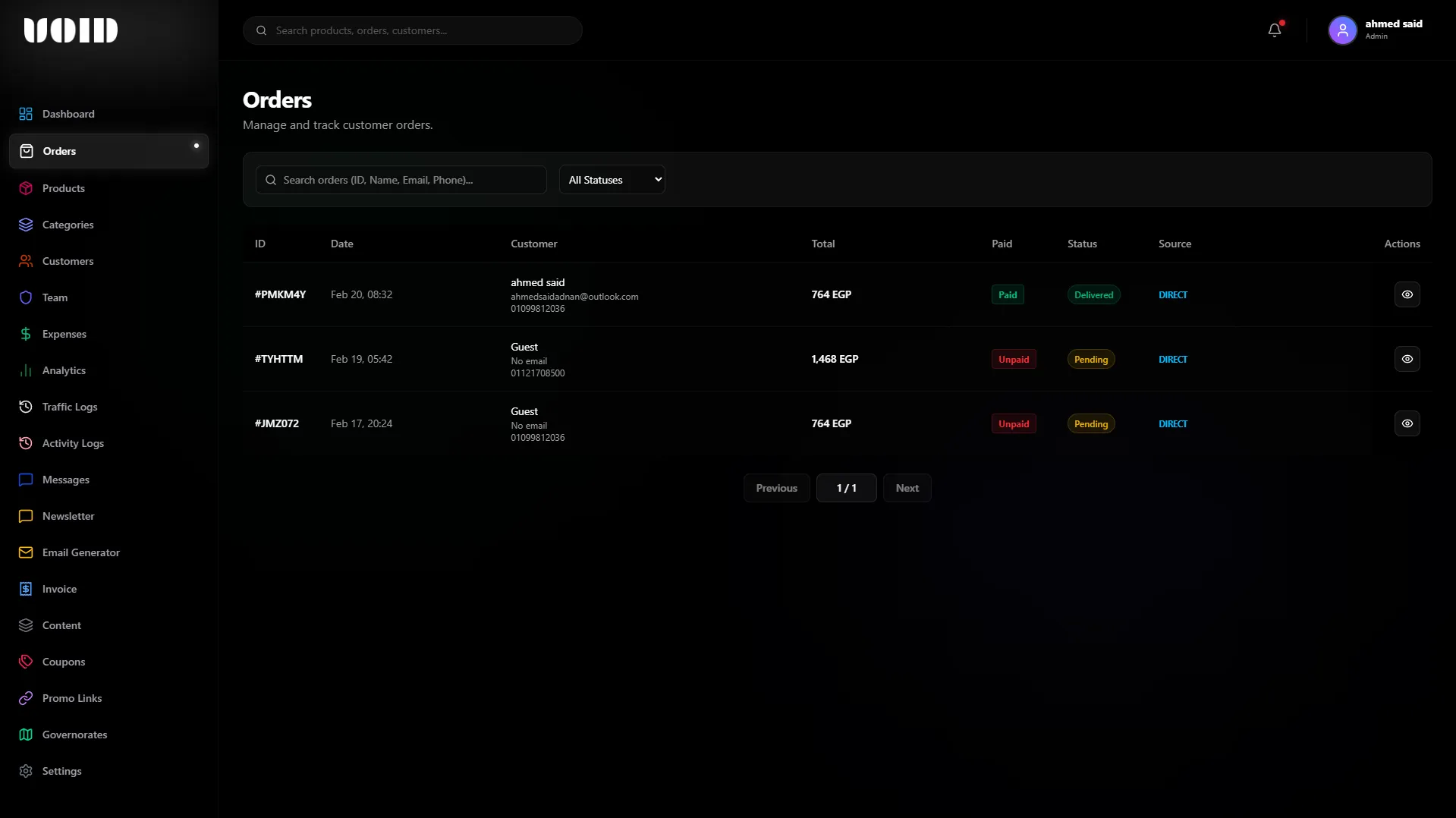Open Coupons from the sidebar

click(x=108, y=662)
